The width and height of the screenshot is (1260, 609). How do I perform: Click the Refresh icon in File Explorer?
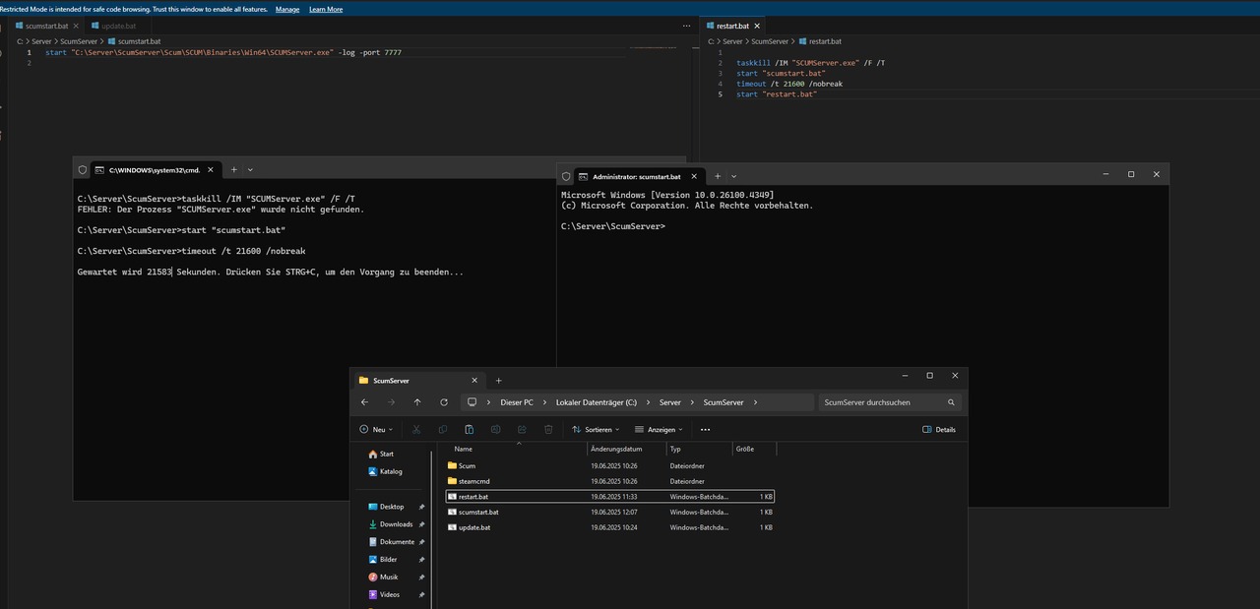[x=444, y=402]
